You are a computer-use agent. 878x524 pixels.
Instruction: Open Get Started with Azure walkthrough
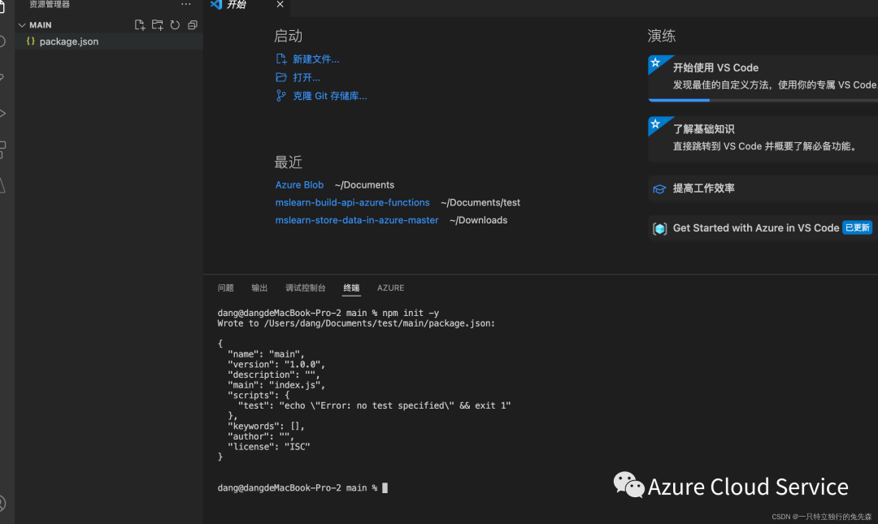point(763,227)
